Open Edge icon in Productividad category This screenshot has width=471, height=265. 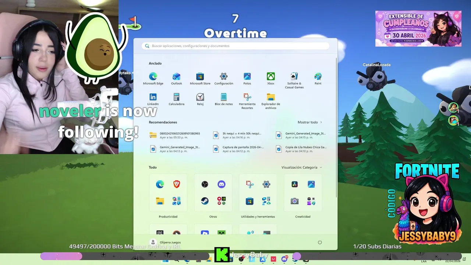[160, 184]
